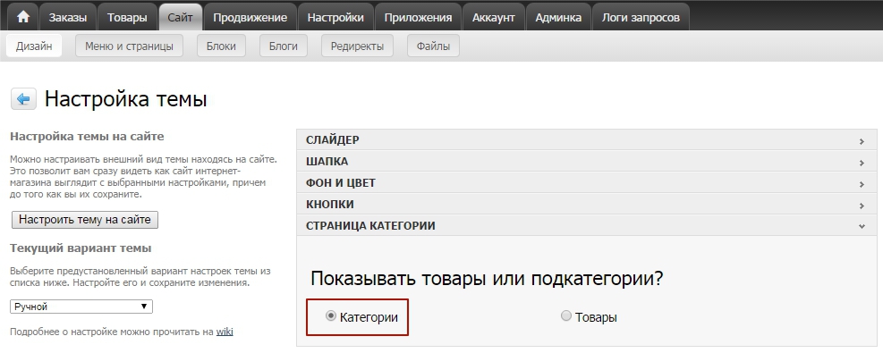
Task: Switch to the Сайт tab
Action: tap(180, 17)
